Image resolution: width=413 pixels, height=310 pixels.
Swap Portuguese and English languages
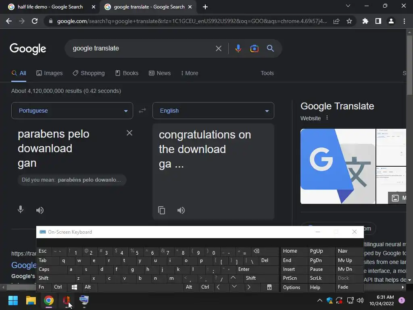[x=142, y=111]
